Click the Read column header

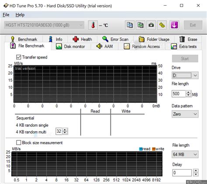(95, 111)
